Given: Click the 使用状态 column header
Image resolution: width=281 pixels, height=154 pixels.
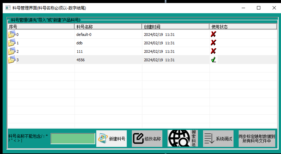Looking at the screenshot, I should click(243, 26).
